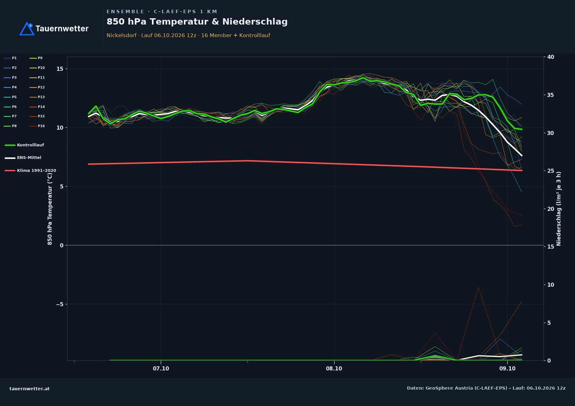This screenshot has height=406, width=575.
Task: Select the P10 legend entry
Action: [37, 68]
